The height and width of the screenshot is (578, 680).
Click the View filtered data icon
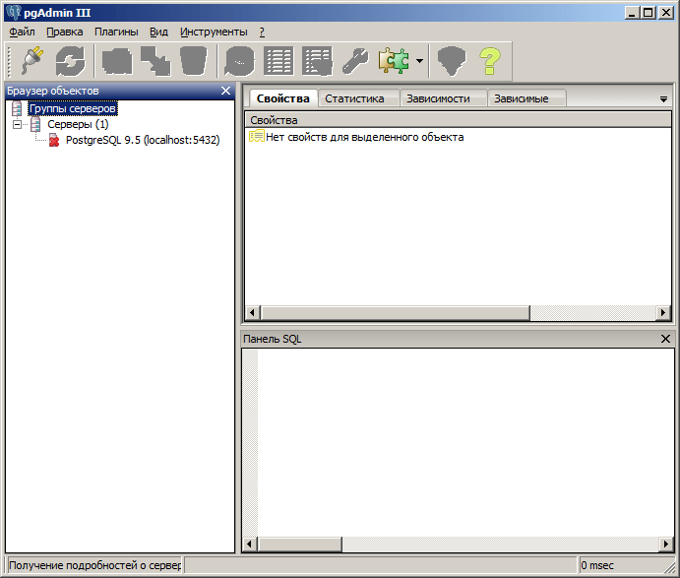(x=317, y=61)
